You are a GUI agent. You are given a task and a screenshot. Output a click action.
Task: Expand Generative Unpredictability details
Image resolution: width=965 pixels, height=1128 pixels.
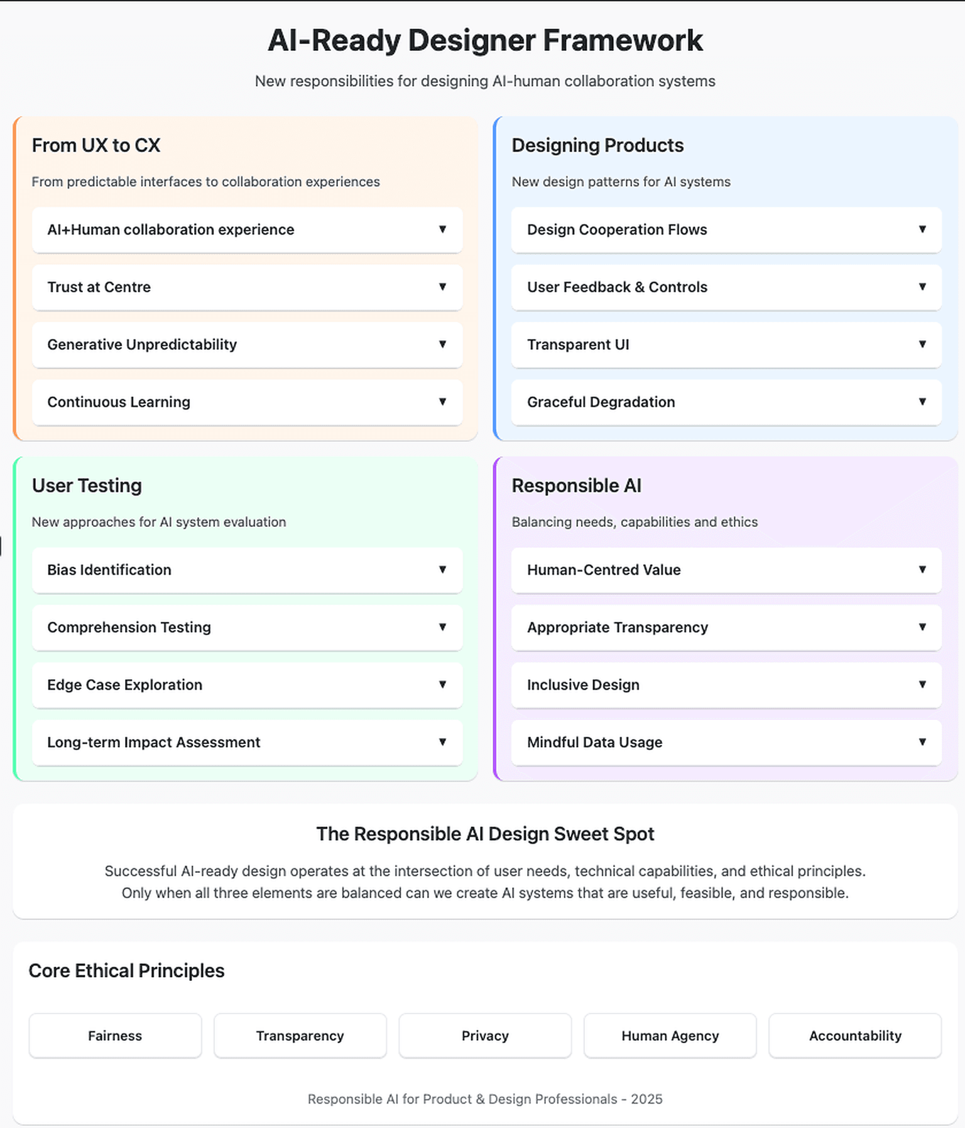(x=247, y=345)
